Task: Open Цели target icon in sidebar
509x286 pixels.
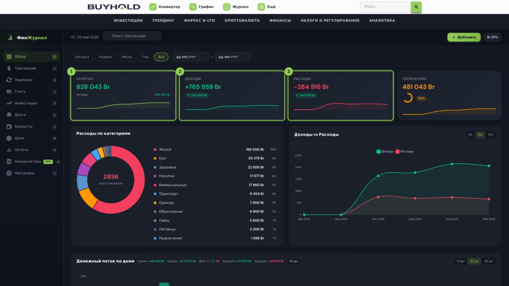Action: [x=9, y=138]
